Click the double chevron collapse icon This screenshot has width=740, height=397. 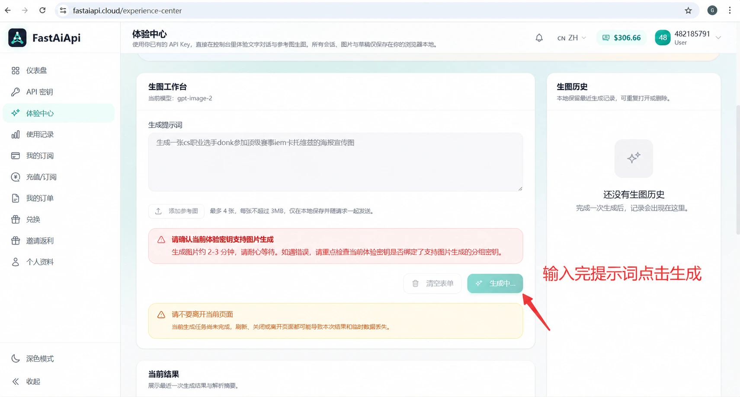click(16, 381)
